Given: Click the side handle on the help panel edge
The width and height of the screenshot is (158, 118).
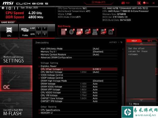Looking at the screenshot, I should [156, 72].
